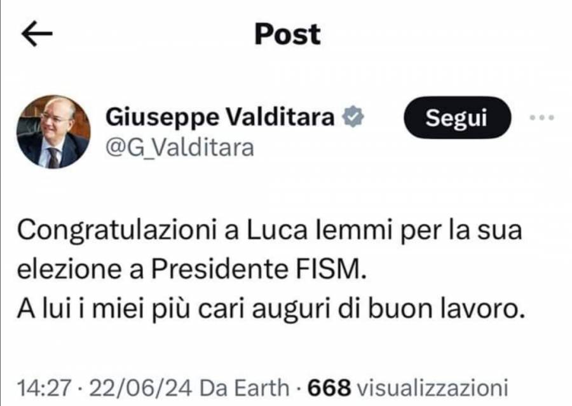572x406 pixels.
Task: Click the 668 view count number
Action: click(329, 386)
